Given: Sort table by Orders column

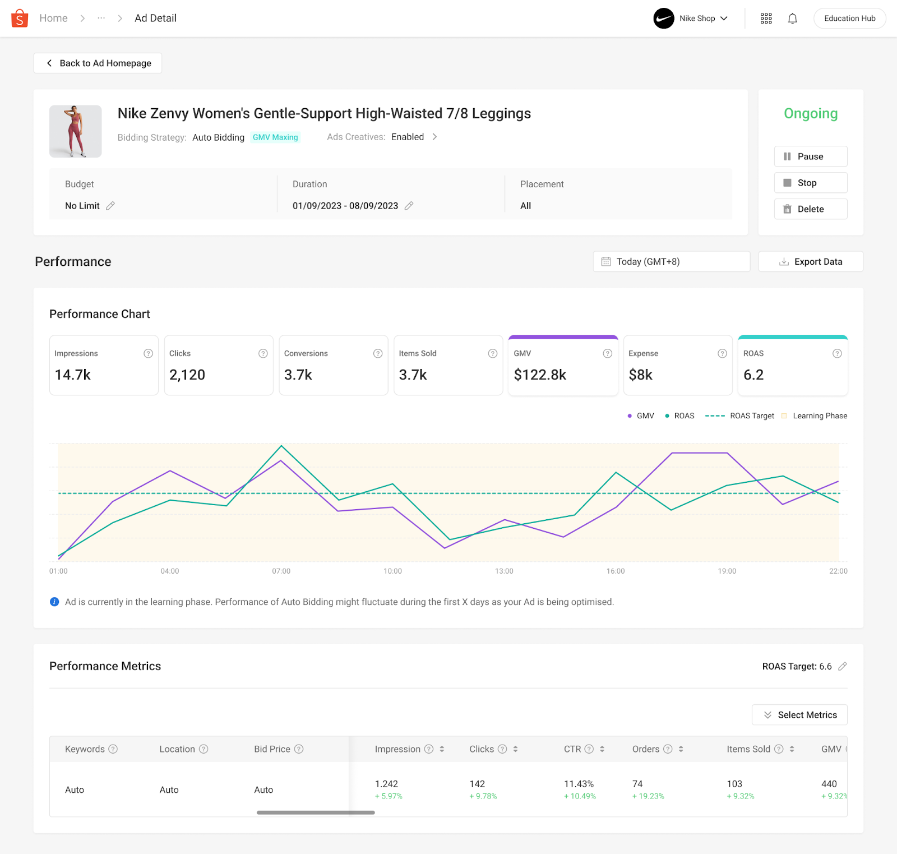Looking at the screenshot, I should [681, 749].
